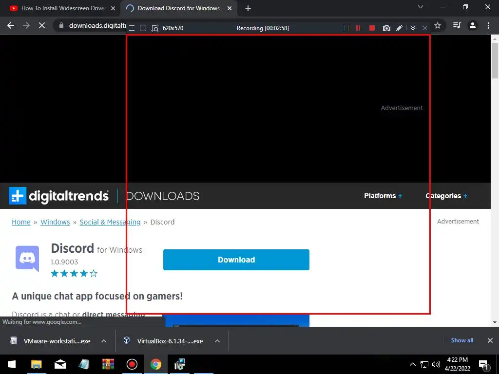Image resolution: width=499 pixels, height=374 pixels.
Task: Collapse the recorder toolbar with double chevron
Action: click(413, 28)
